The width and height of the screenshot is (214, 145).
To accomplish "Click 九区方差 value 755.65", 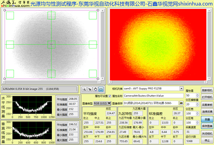I will (x=124, y=141).
